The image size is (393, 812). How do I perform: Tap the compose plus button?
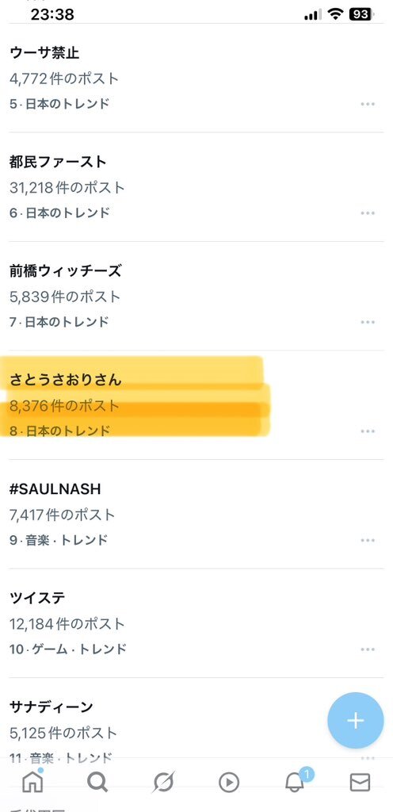pos(356,720)
